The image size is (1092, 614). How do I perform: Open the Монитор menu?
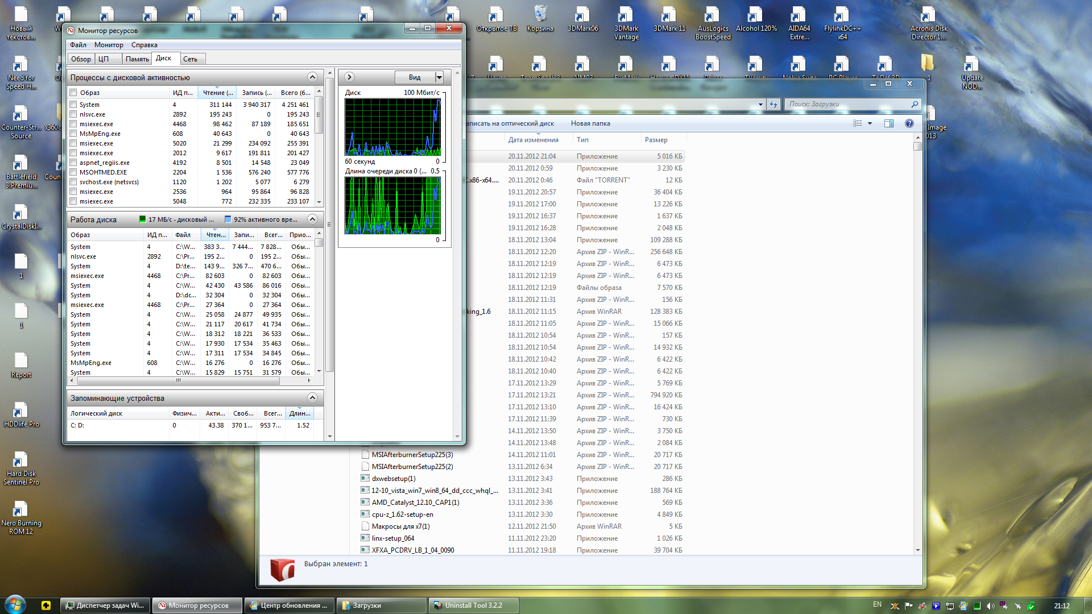pyautogui.click(x=109, y=45)
